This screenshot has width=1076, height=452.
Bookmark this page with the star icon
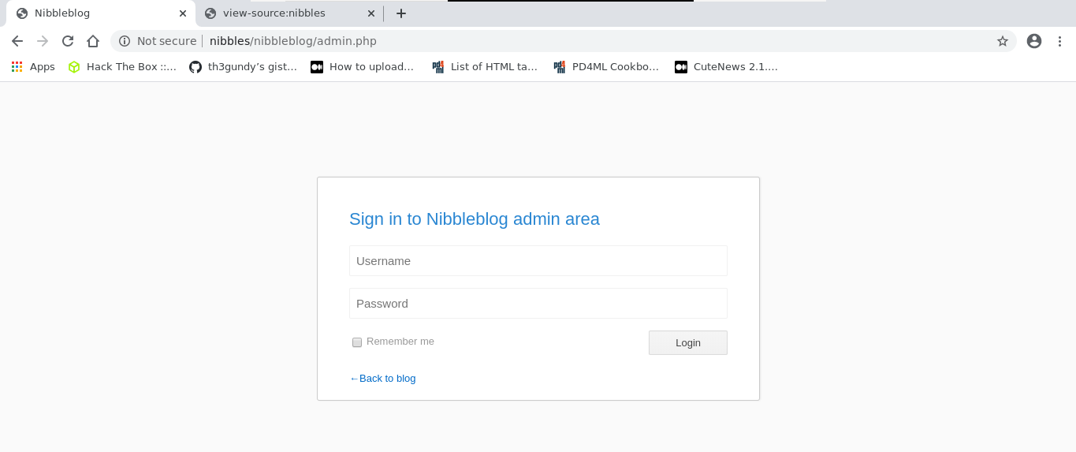pos(1003,41)
